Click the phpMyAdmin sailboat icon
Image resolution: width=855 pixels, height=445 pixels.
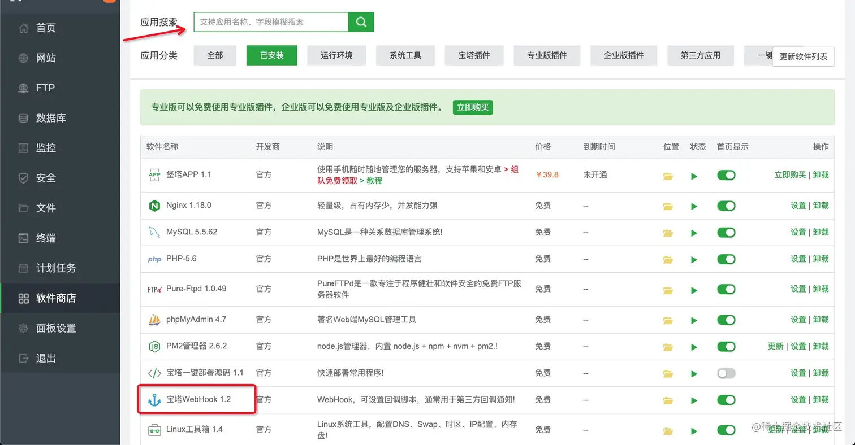coord(154,320)
